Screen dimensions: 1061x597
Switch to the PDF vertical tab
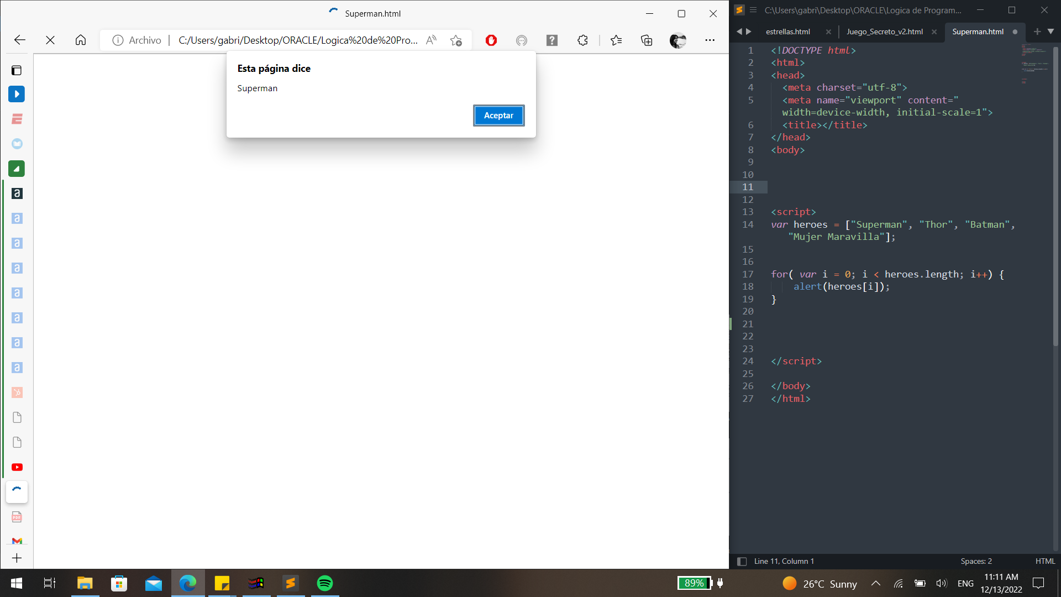point(17,517)
